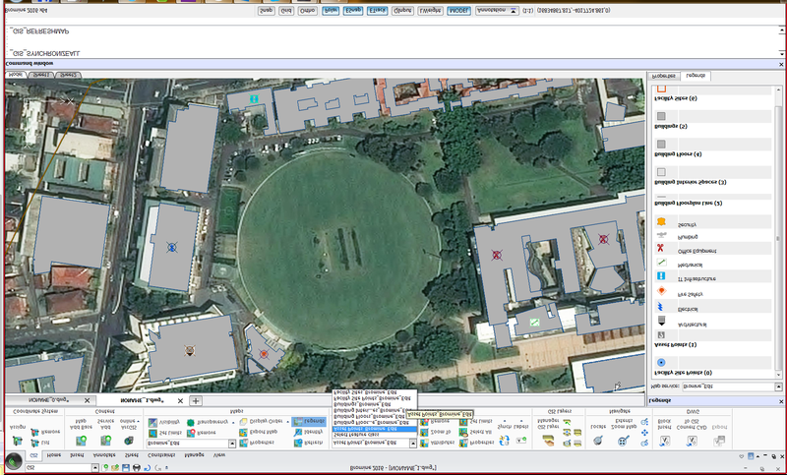This screenshot has height=475, width=787.
Task: Click the Add Base Map icon
Action: pyautogui.click(x=81, y=440)
